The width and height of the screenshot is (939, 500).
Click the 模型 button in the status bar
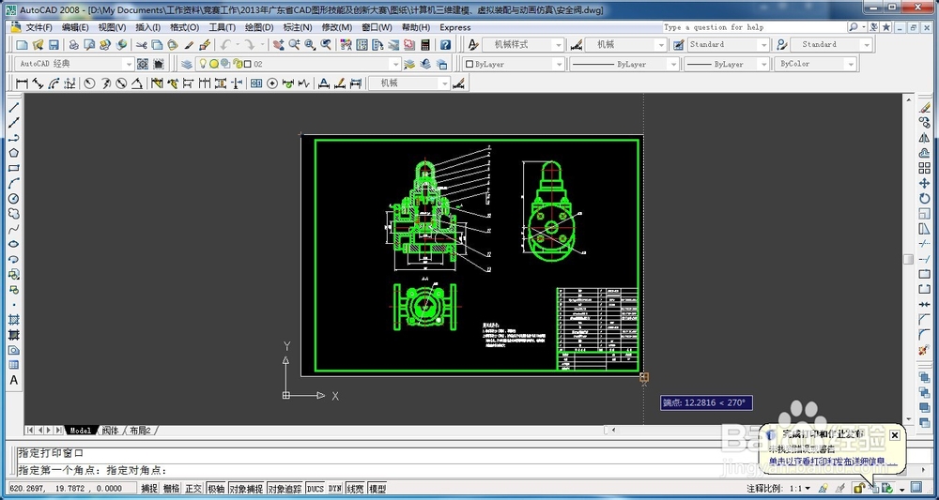(377, 489)
